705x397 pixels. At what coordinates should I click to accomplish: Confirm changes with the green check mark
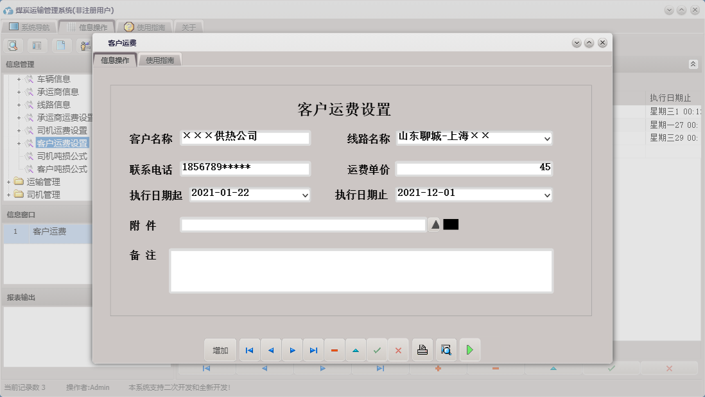tap(378, 349)
